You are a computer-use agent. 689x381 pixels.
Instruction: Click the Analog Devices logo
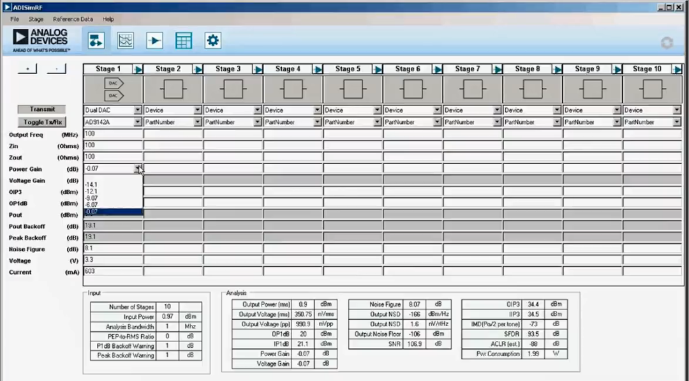pyautogui.click(x=41, y=40)
